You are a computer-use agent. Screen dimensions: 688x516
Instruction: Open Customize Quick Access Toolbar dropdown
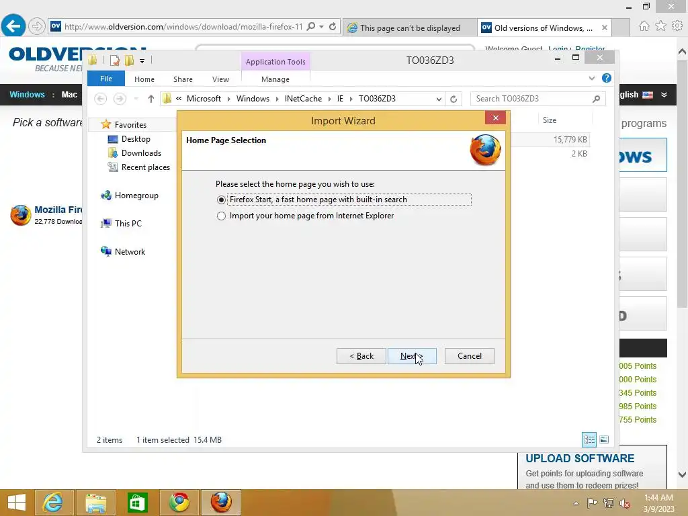142,61
